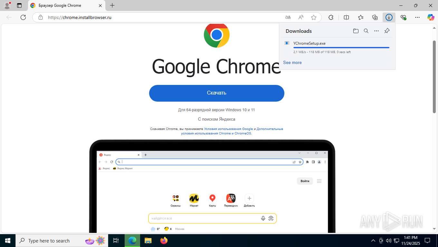438x247 pixels.
Task: Toggle the Downloads toolbar button
Action: coord(389,17)
